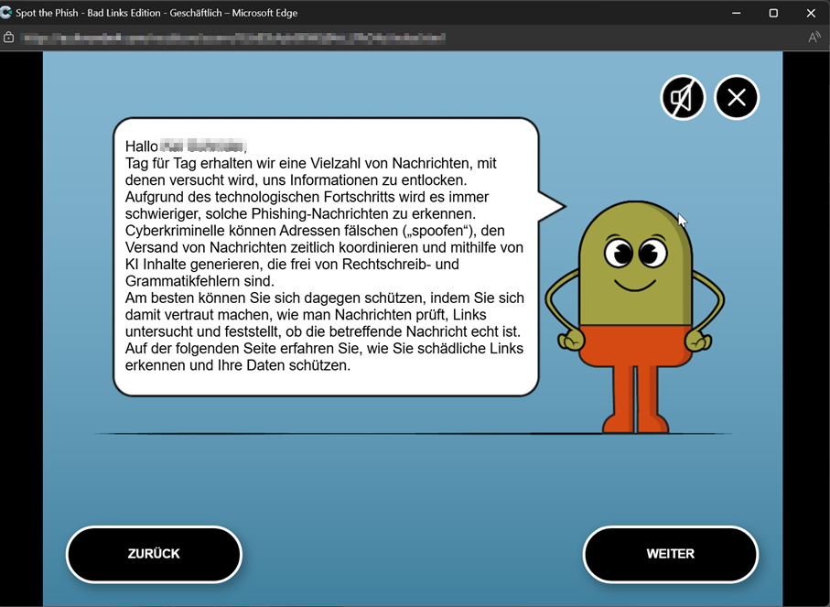Close the training with the round X icon
The width and height of the screenshot is (830, 607).
737,97
